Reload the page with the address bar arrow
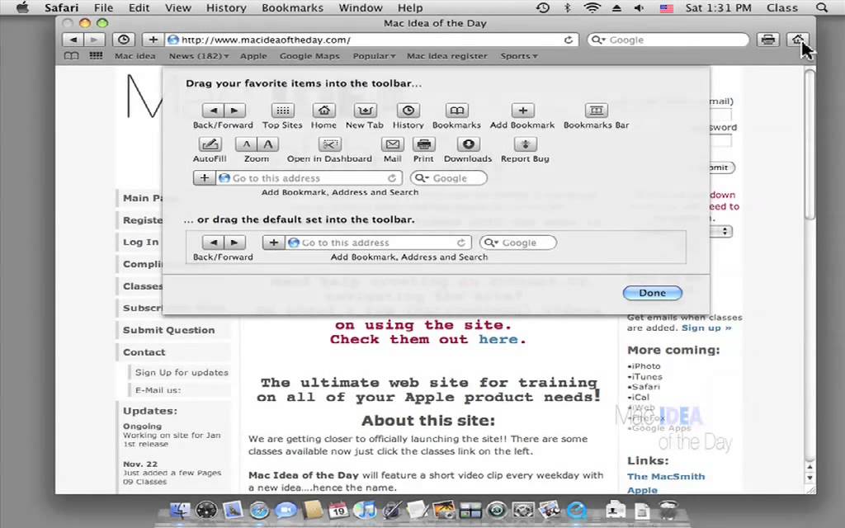This screenshot has height=528, width=845. click(x=568, y=40)
